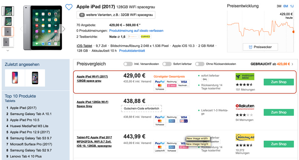Open Samsung Galaxy Tab A 10.1 entry
The width and height of the screenshot is (299, 160).
click(31, 114)
